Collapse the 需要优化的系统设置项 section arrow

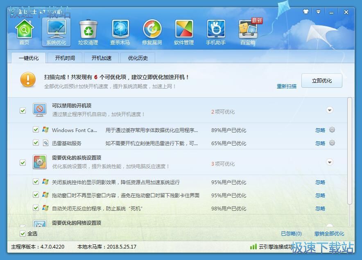[330, 162]
